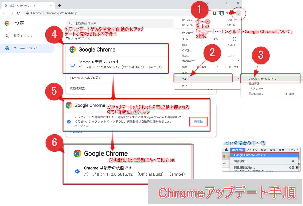Open a new tab with plus icon
303x206 pixels.
click(59, 5)
